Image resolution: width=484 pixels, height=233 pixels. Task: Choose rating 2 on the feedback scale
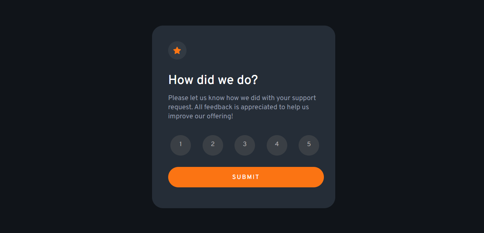click(213, 145)
